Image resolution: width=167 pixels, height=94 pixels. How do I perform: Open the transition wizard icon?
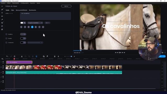point(44,56)
